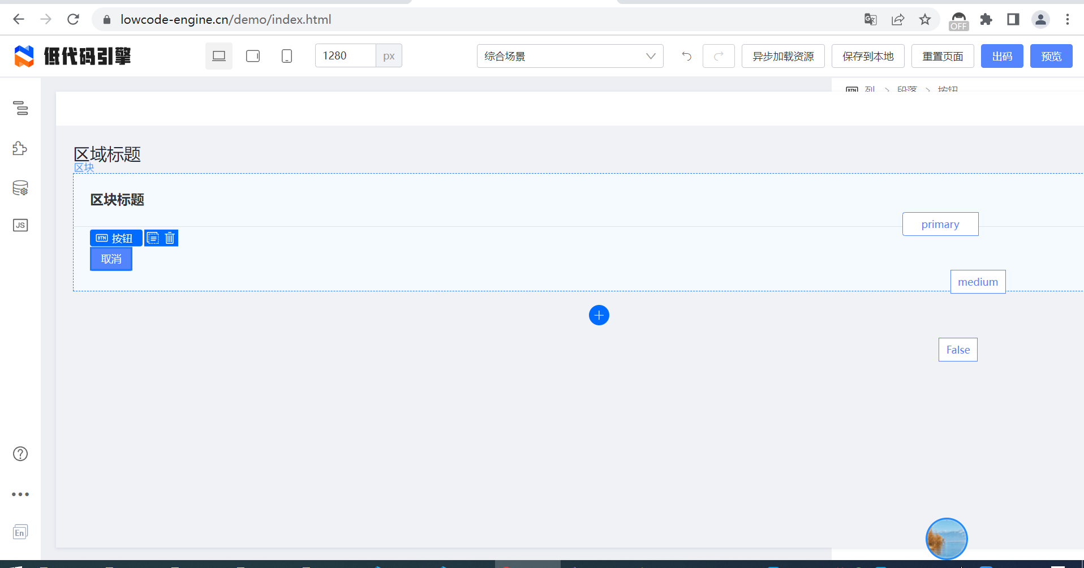Redo the undone change

tap(718, 56)
